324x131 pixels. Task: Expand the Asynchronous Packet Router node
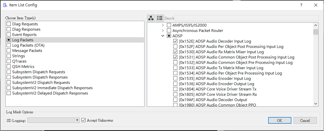[x=163, y=31]
